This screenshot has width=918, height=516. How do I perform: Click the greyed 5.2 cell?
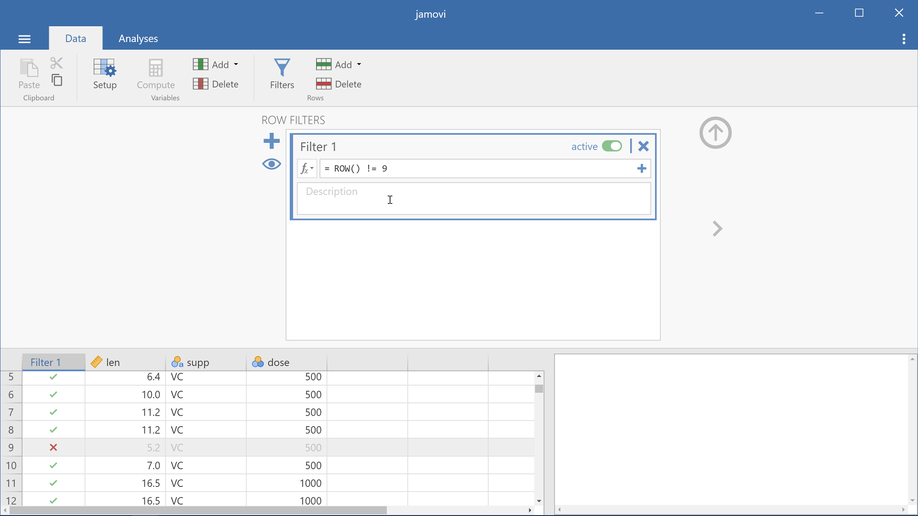pyautogui.click(x=125, y=448)
